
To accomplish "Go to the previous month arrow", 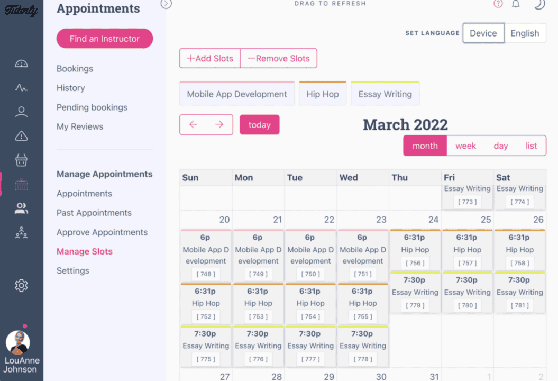I will point(193,125).
